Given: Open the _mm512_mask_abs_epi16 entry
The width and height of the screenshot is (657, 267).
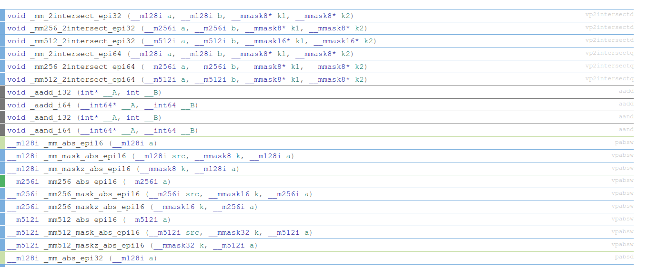Looking at the screenshot, I should (x=317, y=233).
